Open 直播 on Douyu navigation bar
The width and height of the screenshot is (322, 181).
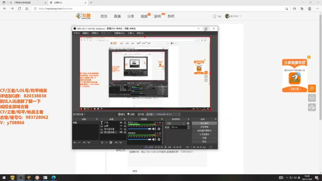point(117,16)
